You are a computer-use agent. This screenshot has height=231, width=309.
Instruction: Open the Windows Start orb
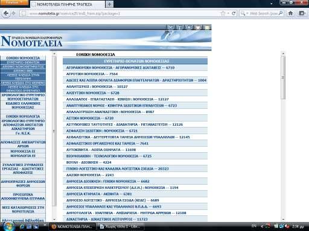click(8, 226)
